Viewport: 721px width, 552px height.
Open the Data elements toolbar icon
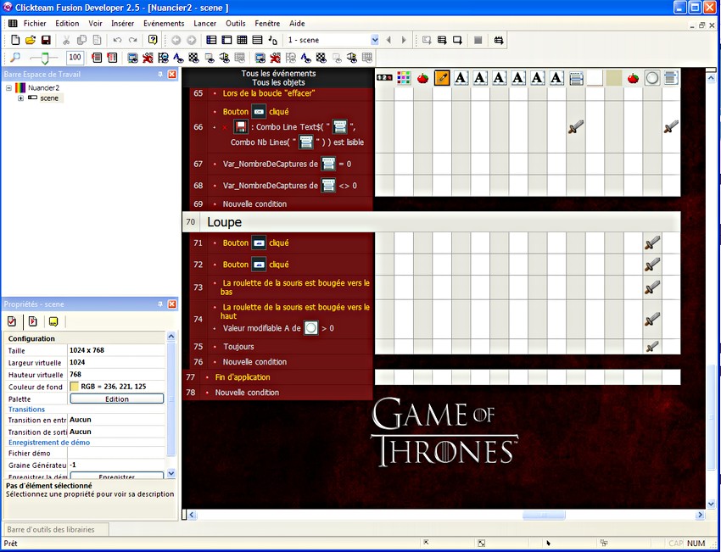tap(272, 40)
